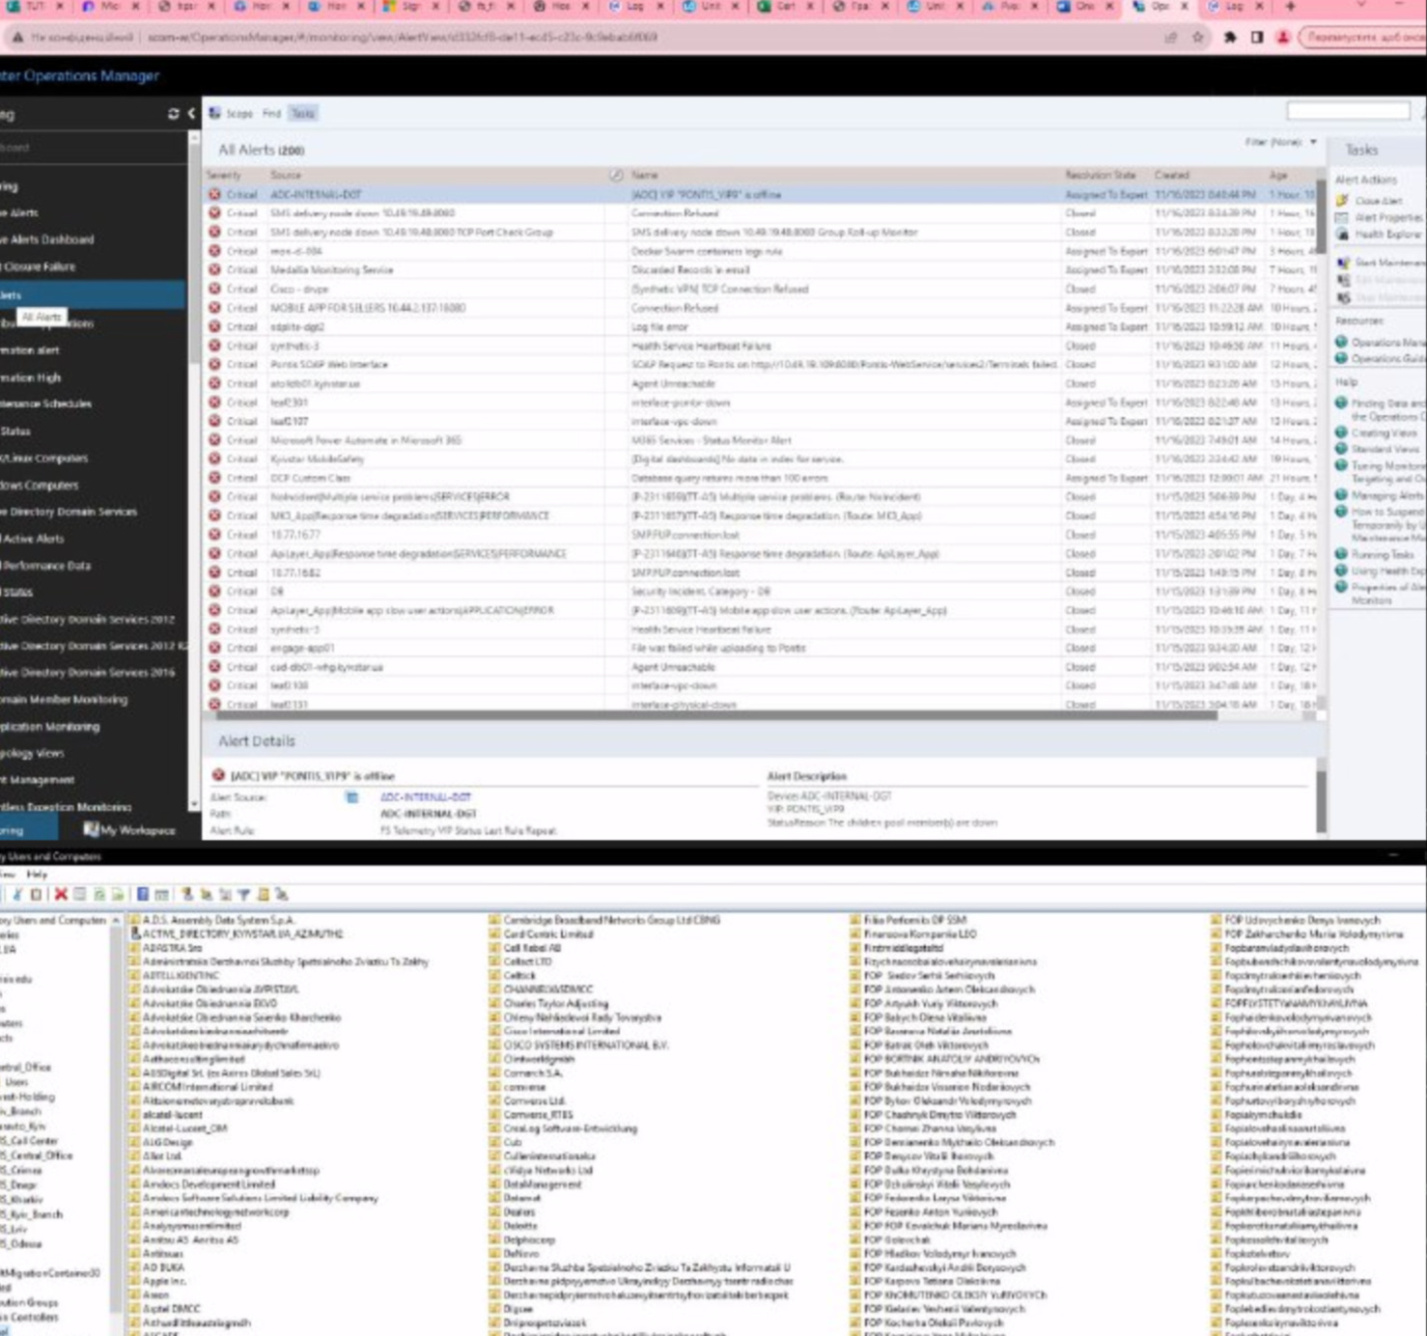Viewport: 1427px width, 1336px height.
Task: Click critical icon of Medallia Monitoring Service row
Action: click(x=214, y=269)
